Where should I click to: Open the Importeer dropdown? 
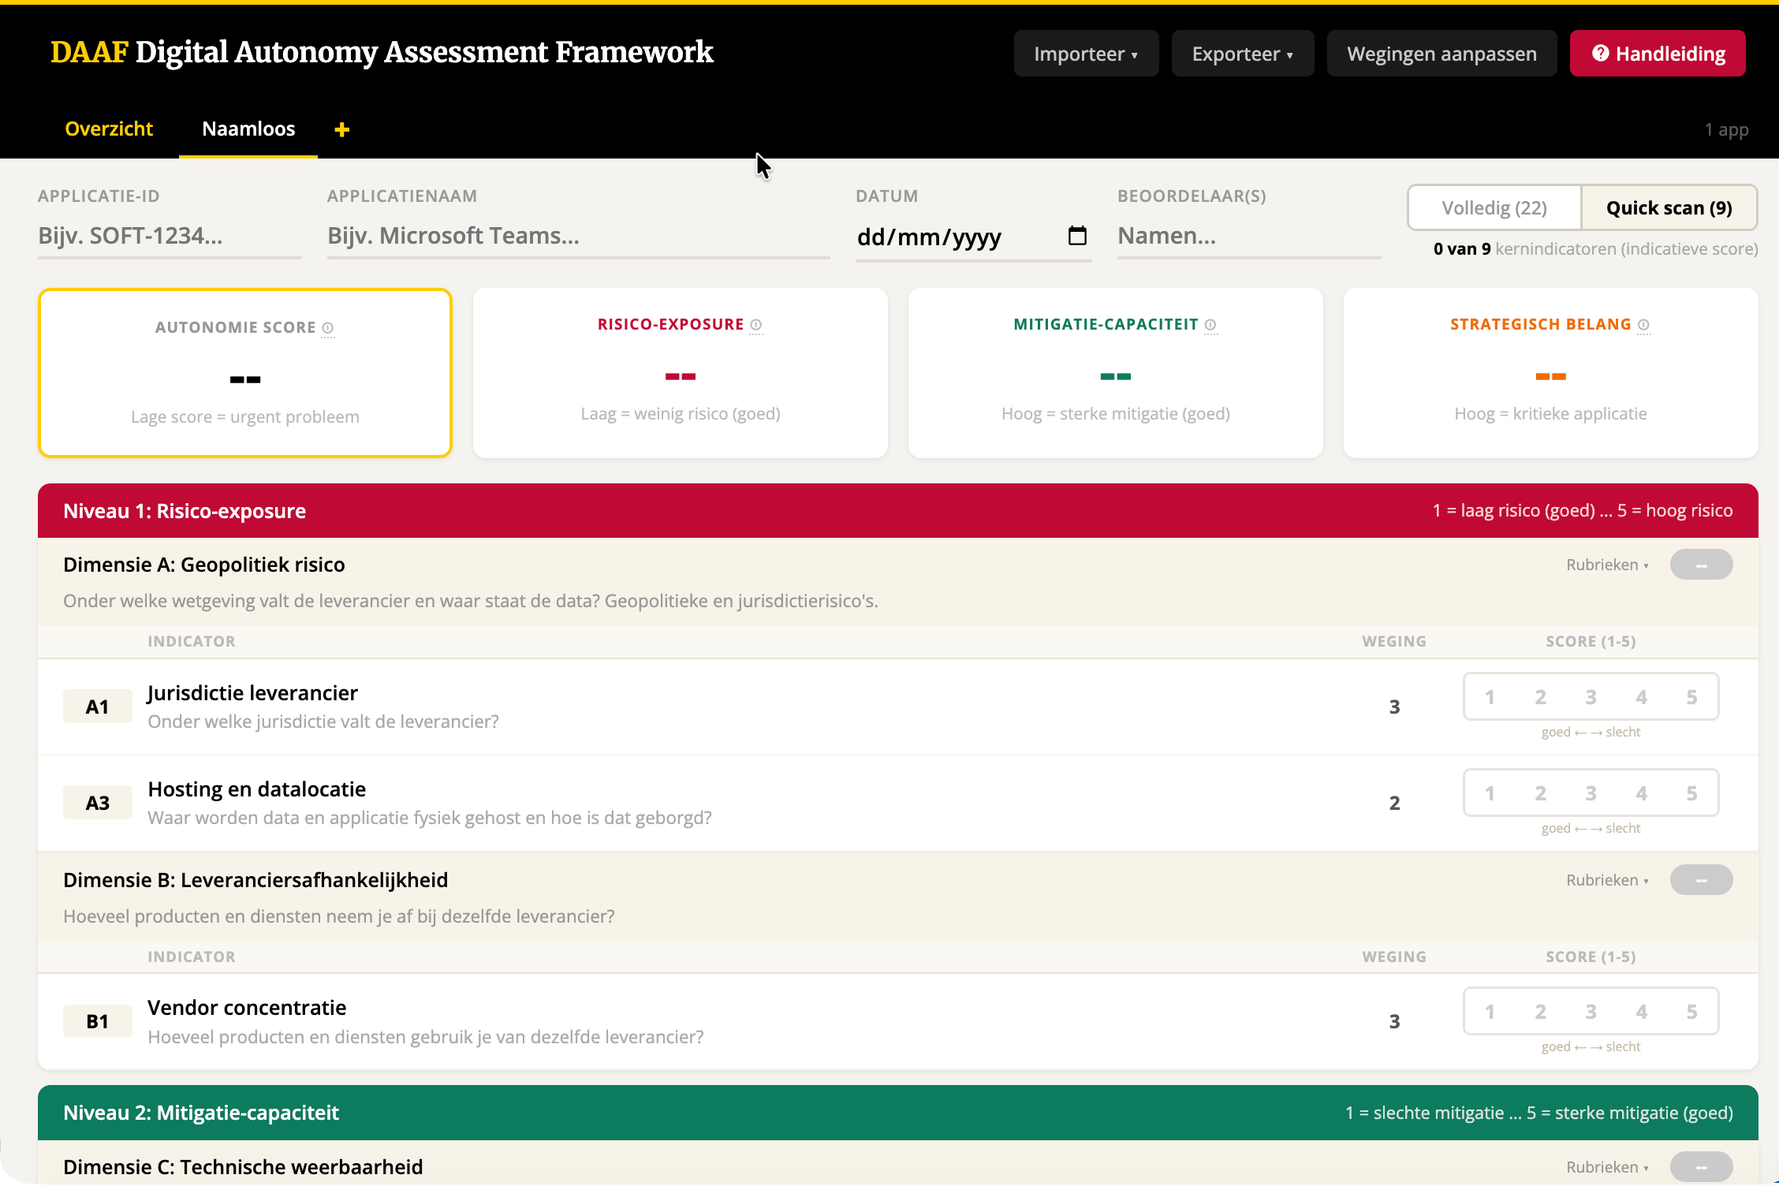[x=1086, y=54]
